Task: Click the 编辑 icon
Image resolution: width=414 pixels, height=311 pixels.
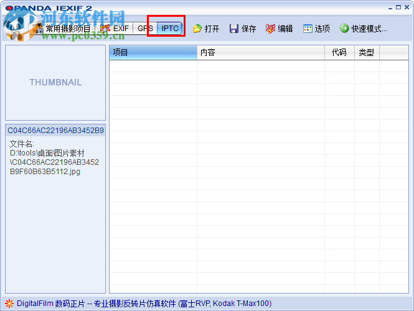Action: (270, 29)
